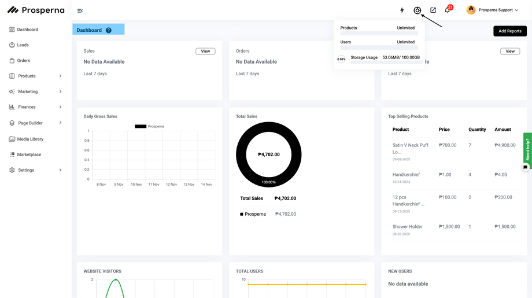
Task: Click the Users usage bar in popup
Action: (x=379, y=48)
